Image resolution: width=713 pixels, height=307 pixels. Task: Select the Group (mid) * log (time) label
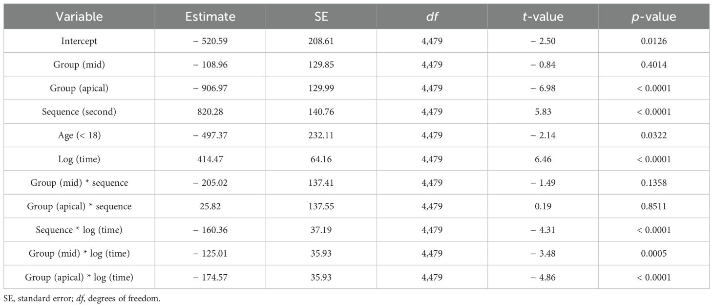pyautogui.click(x=79, y=254)
